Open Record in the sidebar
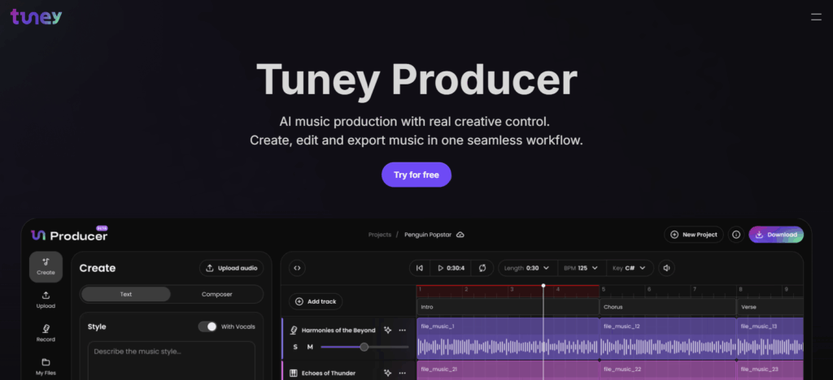The height and width of the screenshot is (380, 833). coord(46,334)
